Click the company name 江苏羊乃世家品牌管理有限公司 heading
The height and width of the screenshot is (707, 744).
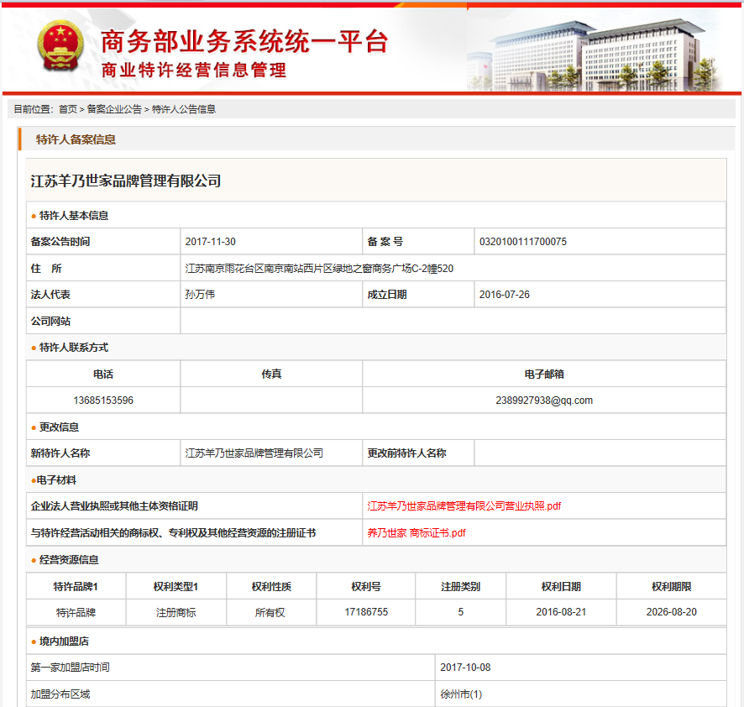click(126, 181)
